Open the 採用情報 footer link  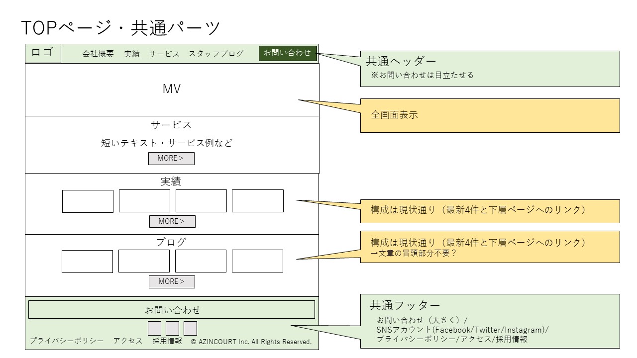click(167, 341)
